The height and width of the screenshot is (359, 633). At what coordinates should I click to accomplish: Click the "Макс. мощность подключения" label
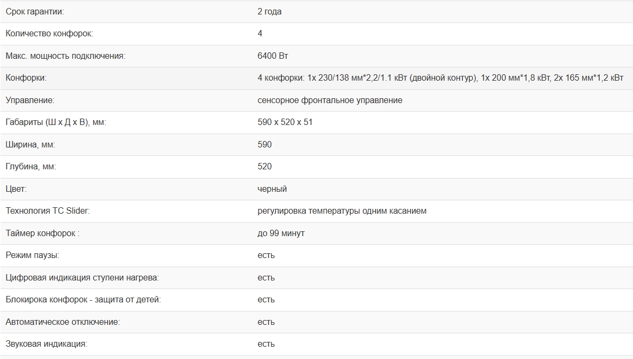coord(65,56)
